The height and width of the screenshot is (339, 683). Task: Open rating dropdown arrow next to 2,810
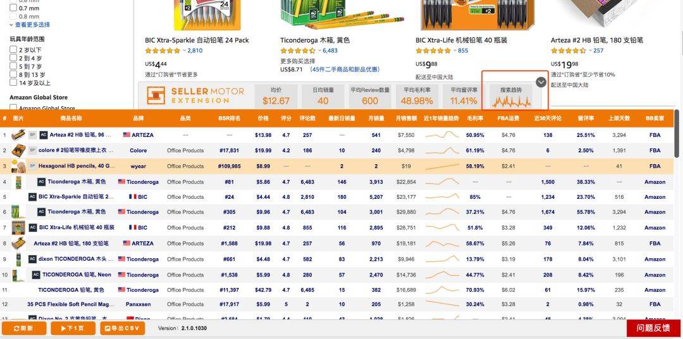[x=184, y=51]
